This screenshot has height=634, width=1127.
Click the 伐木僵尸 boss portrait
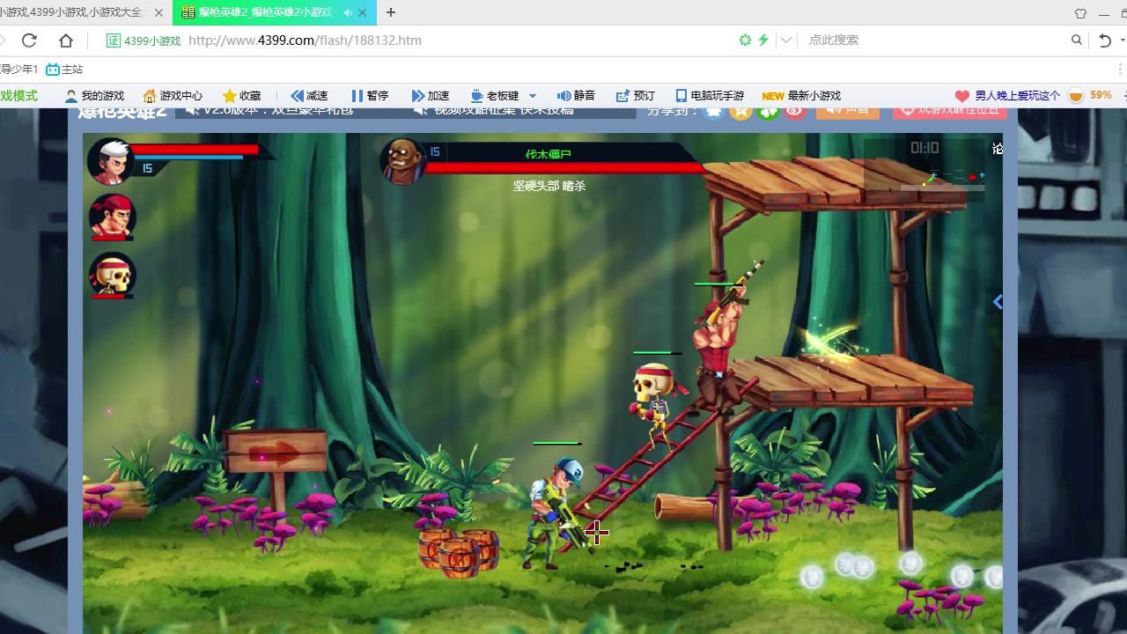pos(402,160)
